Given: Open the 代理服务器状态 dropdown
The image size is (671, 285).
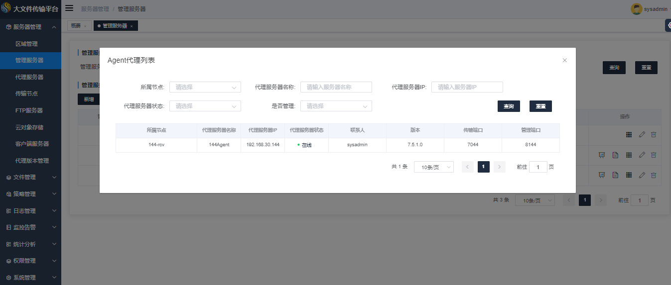Looking at the screenshot, I should coord(205,106).
